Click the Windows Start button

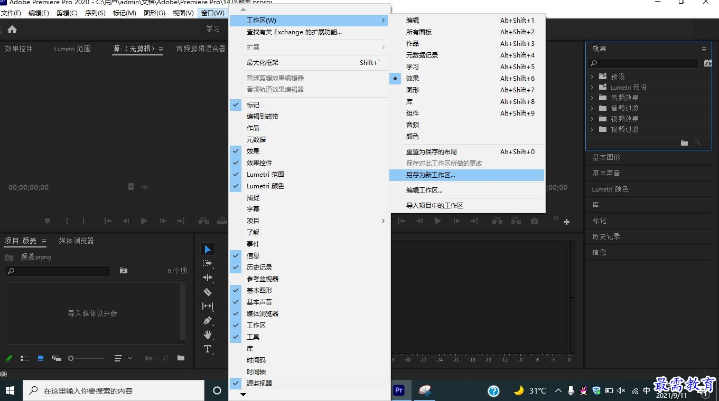pos(10,390)
